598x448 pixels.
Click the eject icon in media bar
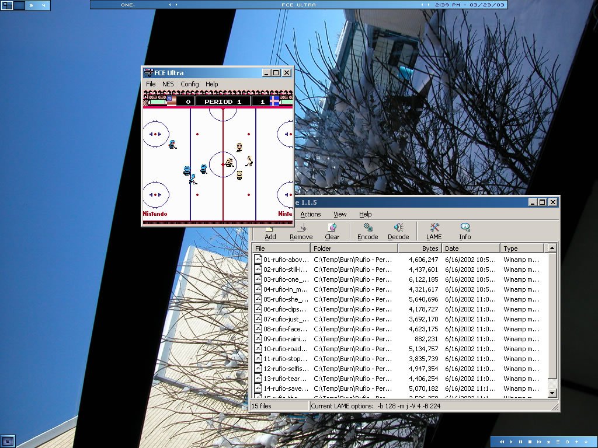(549, 442)
